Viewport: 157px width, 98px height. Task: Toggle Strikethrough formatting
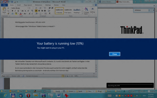coord(23,11)
